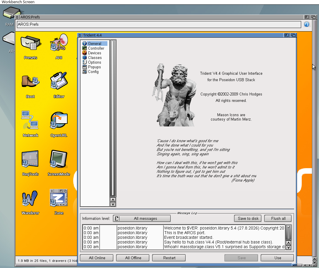Image resolution: width=319 pixels, height=268 pixels.
Task: Click the Workbench Screen title bar
Action: click(159, 2)
